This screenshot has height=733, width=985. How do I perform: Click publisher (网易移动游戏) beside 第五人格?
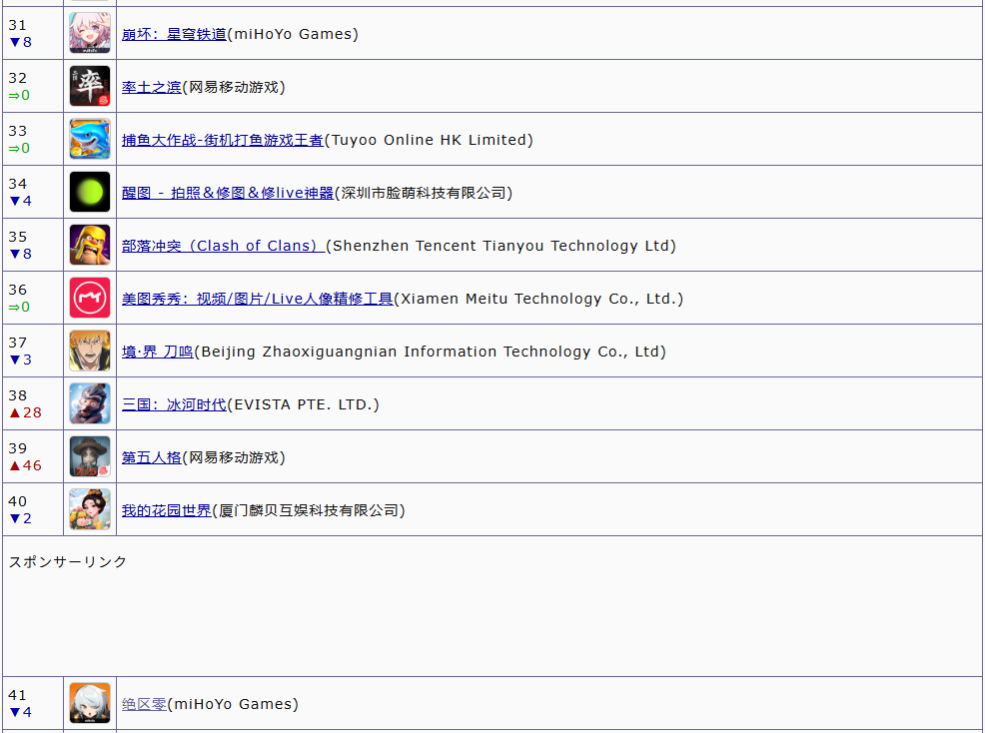tap(234, 457)
